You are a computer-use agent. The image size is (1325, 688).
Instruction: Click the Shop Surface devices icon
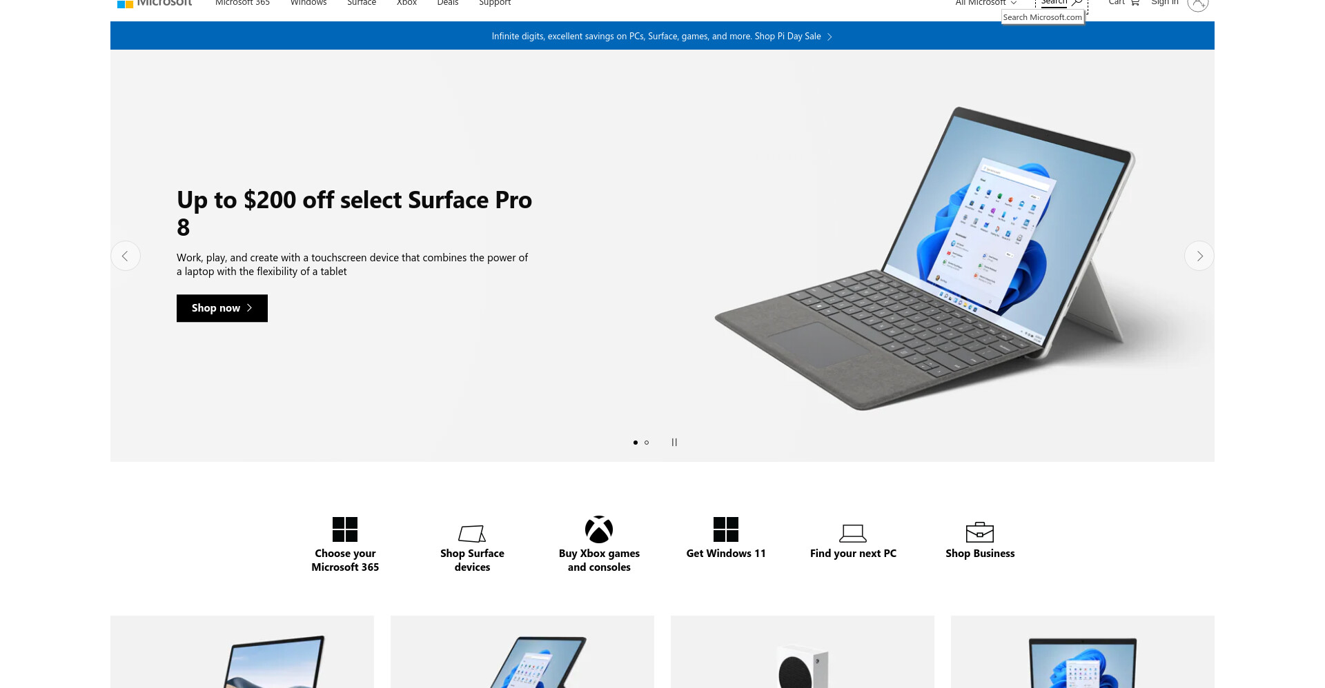click(472, 534)
